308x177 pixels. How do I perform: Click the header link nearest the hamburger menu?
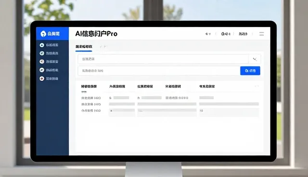pyautogui.click(x=243, y=34)
